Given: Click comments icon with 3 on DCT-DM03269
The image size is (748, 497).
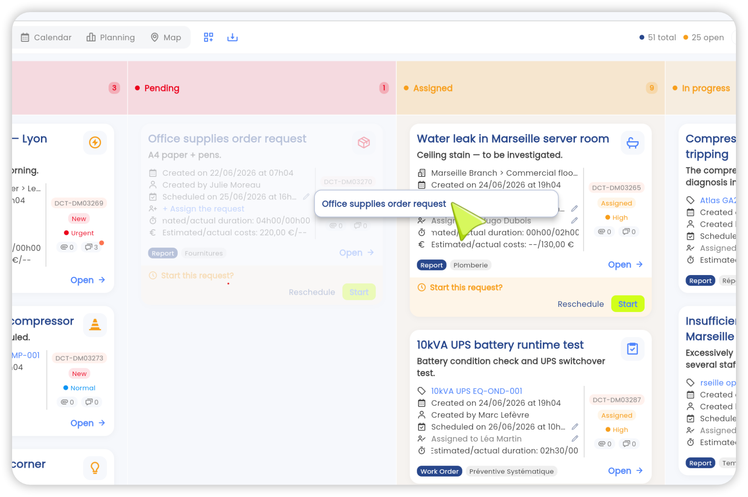Looking at the screenshot, I should (92, 247).
